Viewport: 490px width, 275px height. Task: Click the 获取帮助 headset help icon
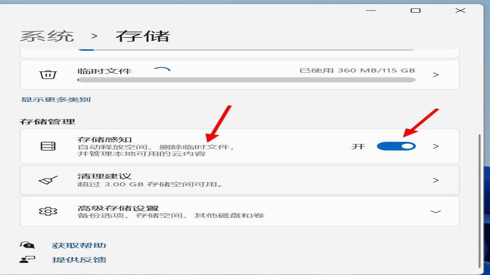[27, 245]
